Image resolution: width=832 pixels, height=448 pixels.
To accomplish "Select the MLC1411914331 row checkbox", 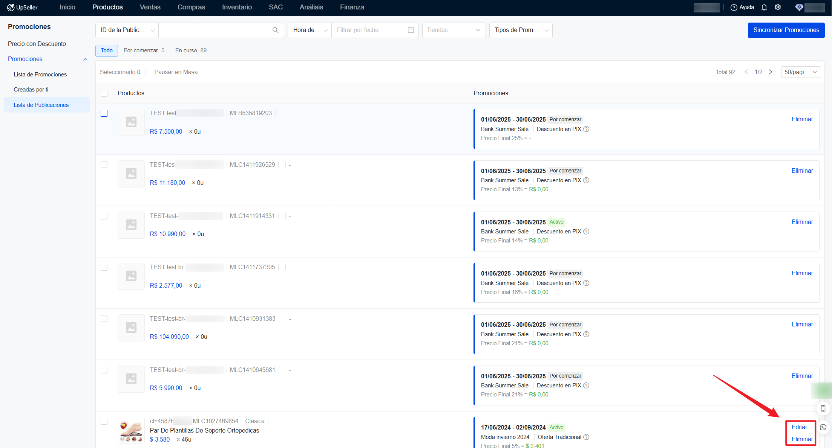I will point(104,216).
